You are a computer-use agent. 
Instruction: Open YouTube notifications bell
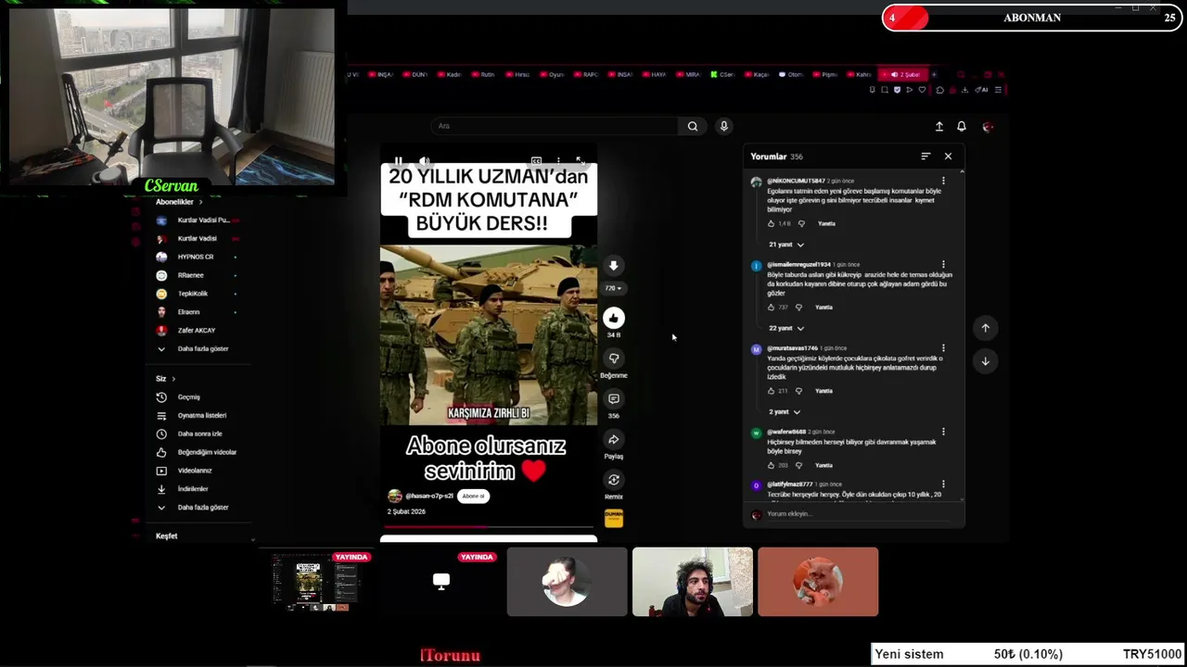[962, 126]
